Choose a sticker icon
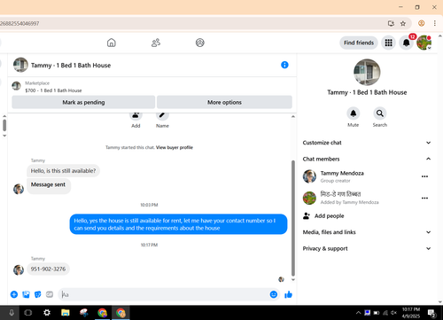443x320 pixels. pyautogui.click(x=38, y=294)
